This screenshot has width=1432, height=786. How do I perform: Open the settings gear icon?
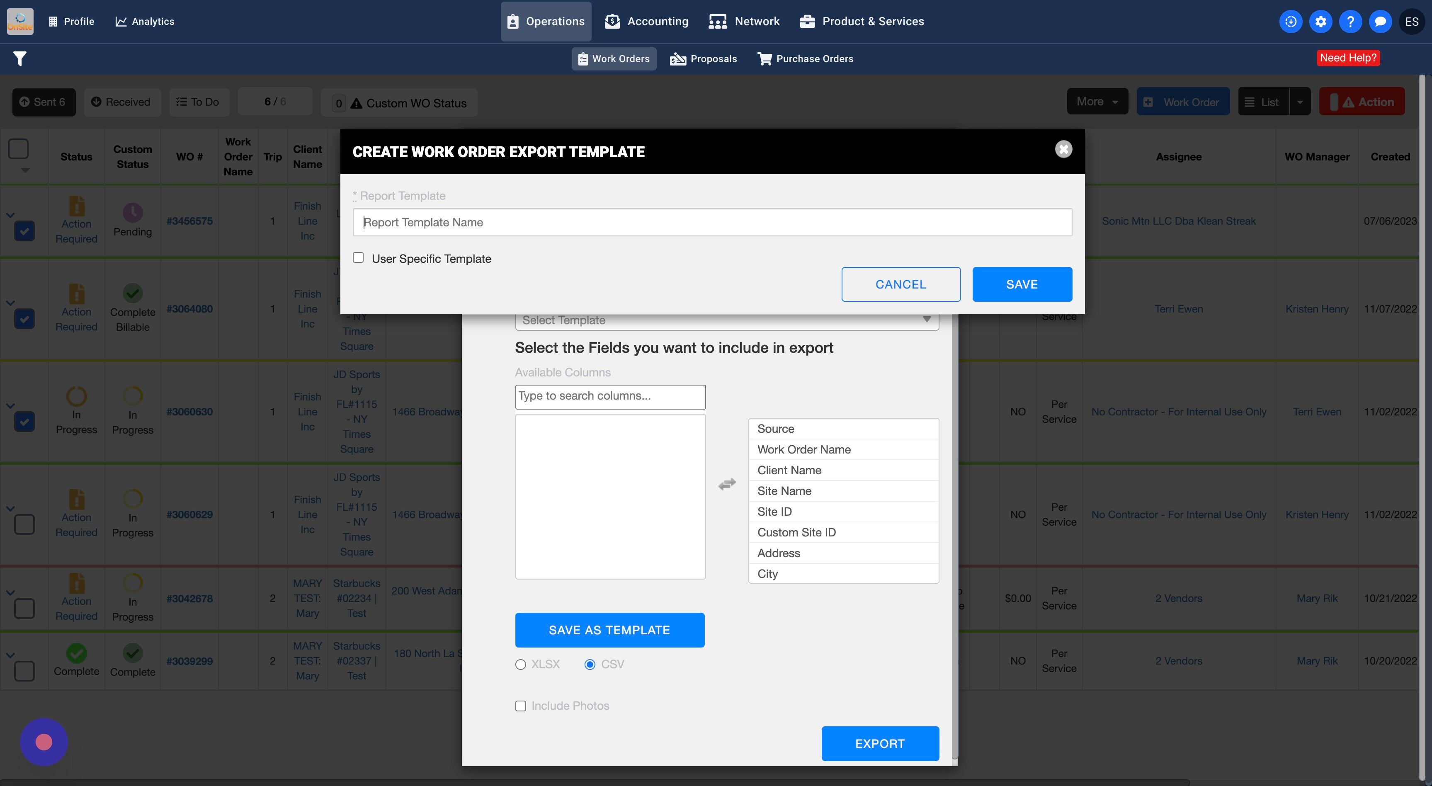coord(1320,22)
